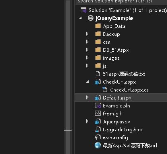This screenshot has height=154, width=167.
Task: Select the CheckUrl.aspx.cs file name
Action: pos(129,90)
